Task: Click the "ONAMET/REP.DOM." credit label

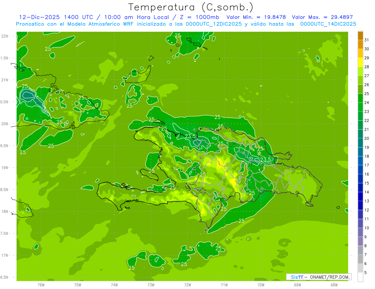Action: 330,277
